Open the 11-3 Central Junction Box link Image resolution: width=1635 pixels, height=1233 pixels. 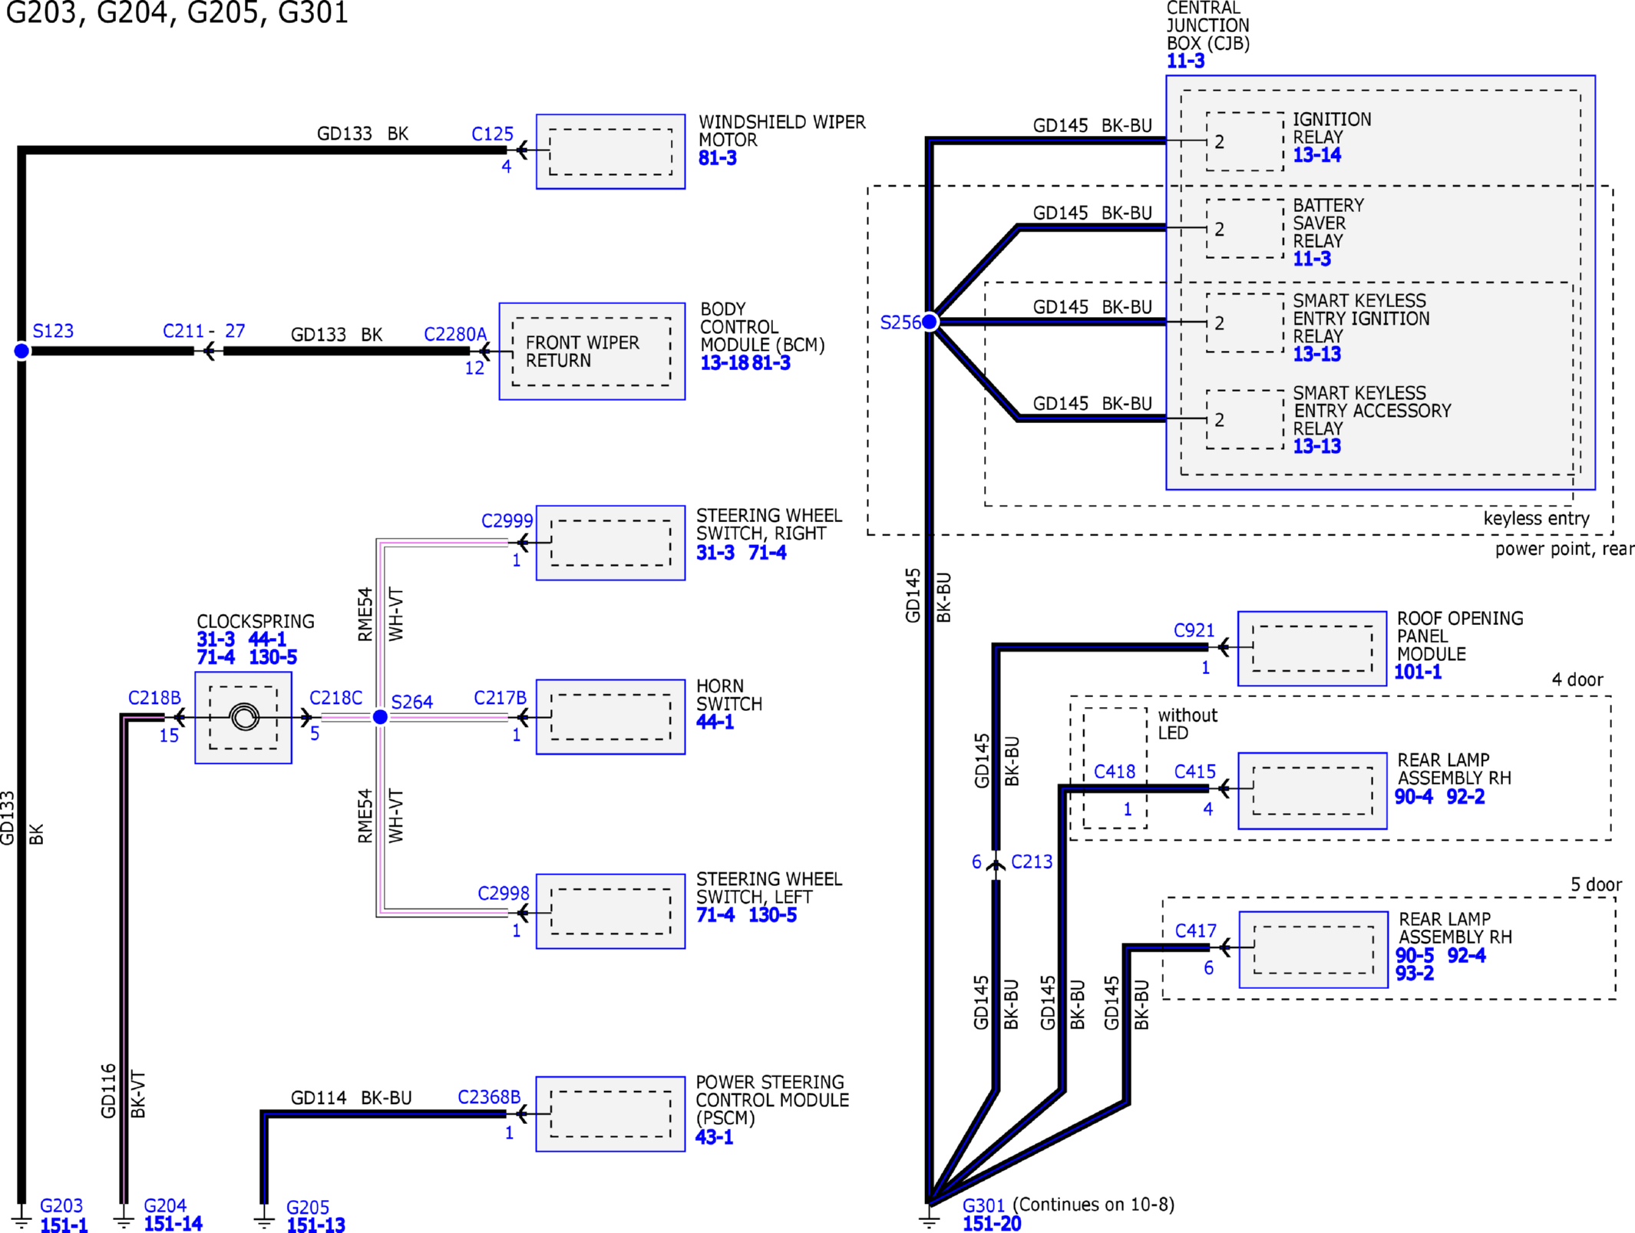[1185, 61]
